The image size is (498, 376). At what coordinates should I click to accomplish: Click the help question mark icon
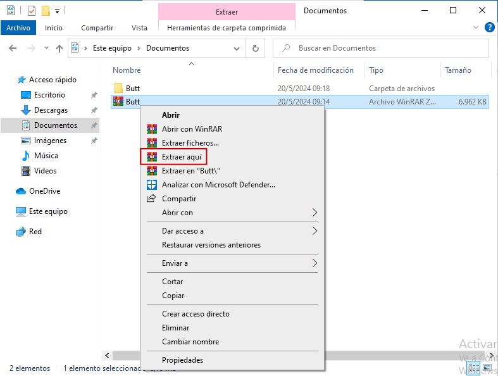pos(489,28)
